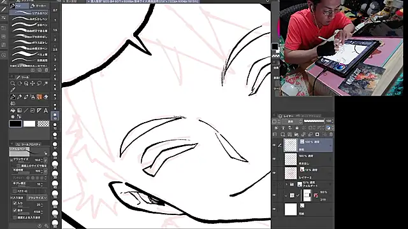The image size is (408, 229).
Task: Open the Layer panel tab
Action: [286, 116]
